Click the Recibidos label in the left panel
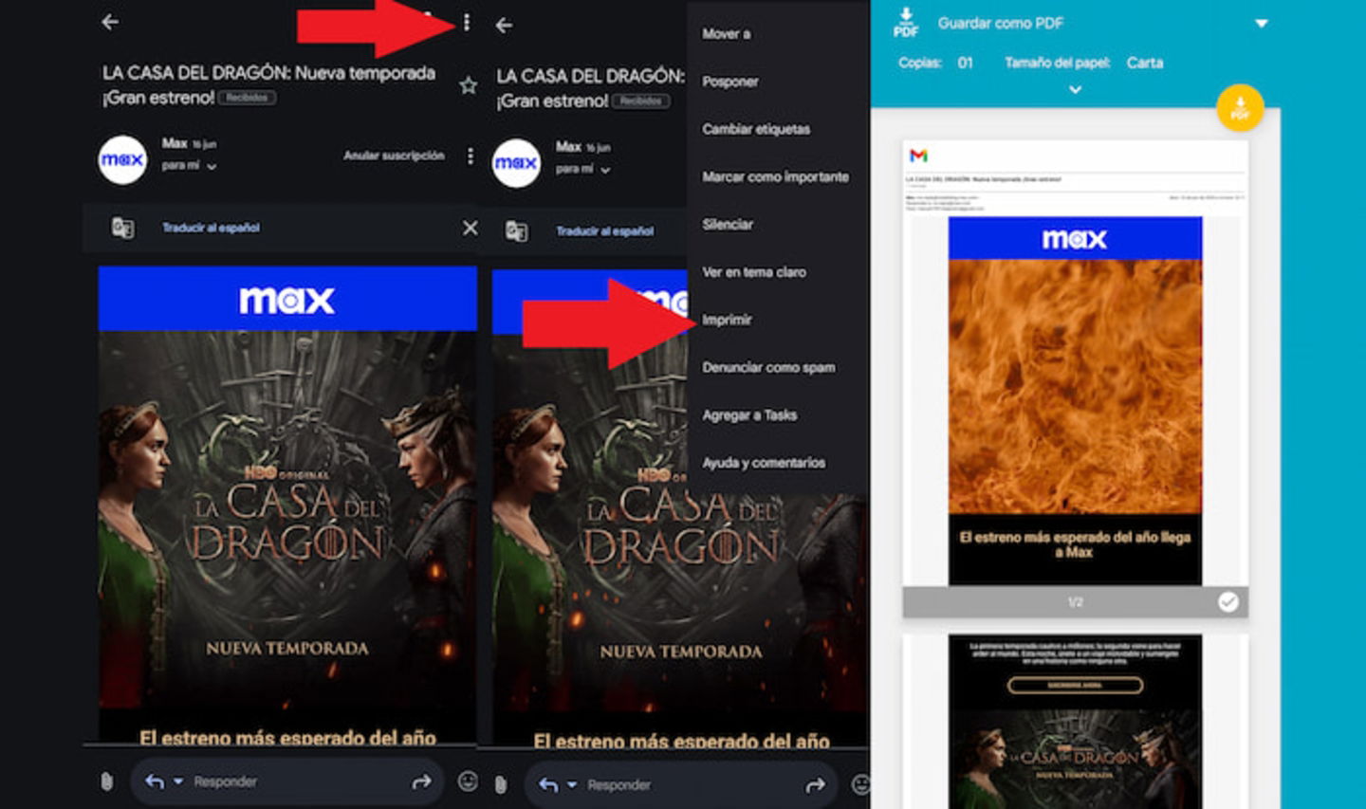Viewport: 1366px width, 809px height. tap(247, 98)
